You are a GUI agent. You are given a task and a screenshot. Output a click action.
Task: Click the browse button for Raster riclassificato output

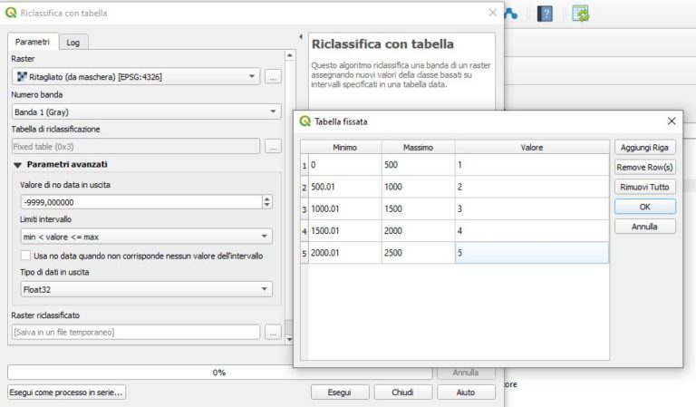pos(273,333)
